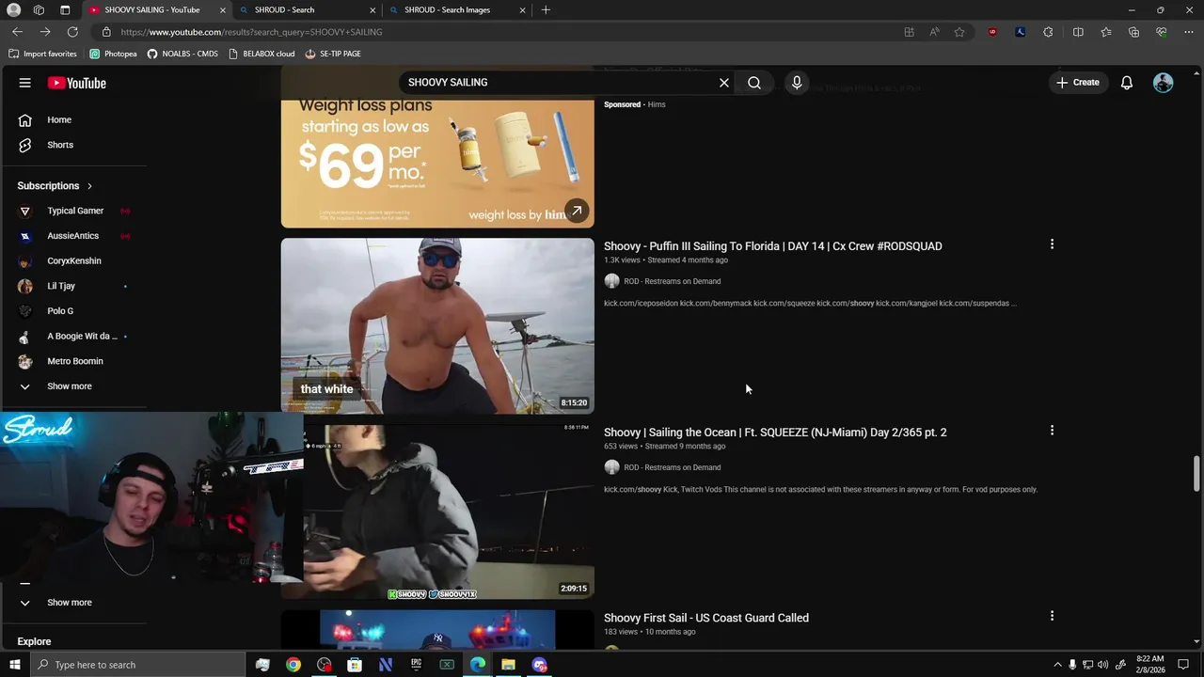Add this page to favorites star
This screenshot has height=677, width=1204.
pos(959,32)
